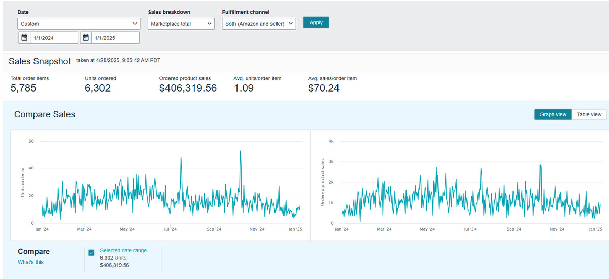Click the end date field 1/1/2025

click(x=115, y=38)
